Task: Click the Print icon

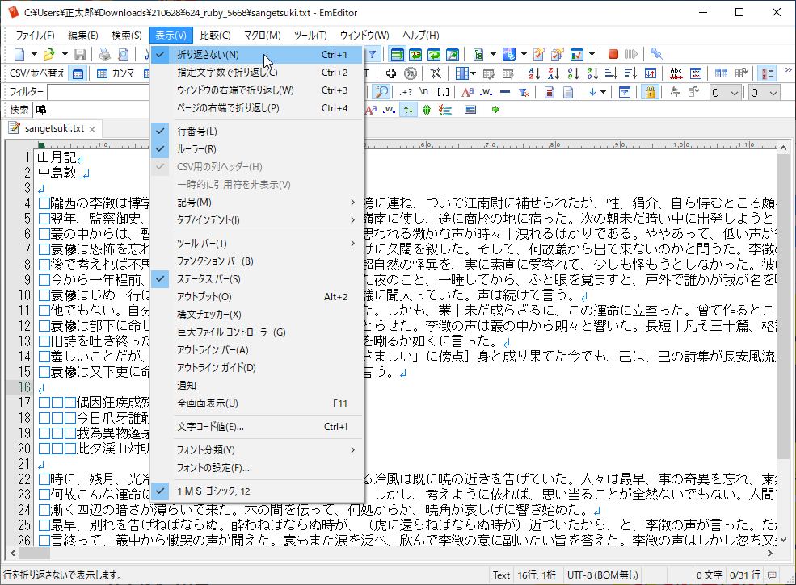Action: [x=104, y=54]
